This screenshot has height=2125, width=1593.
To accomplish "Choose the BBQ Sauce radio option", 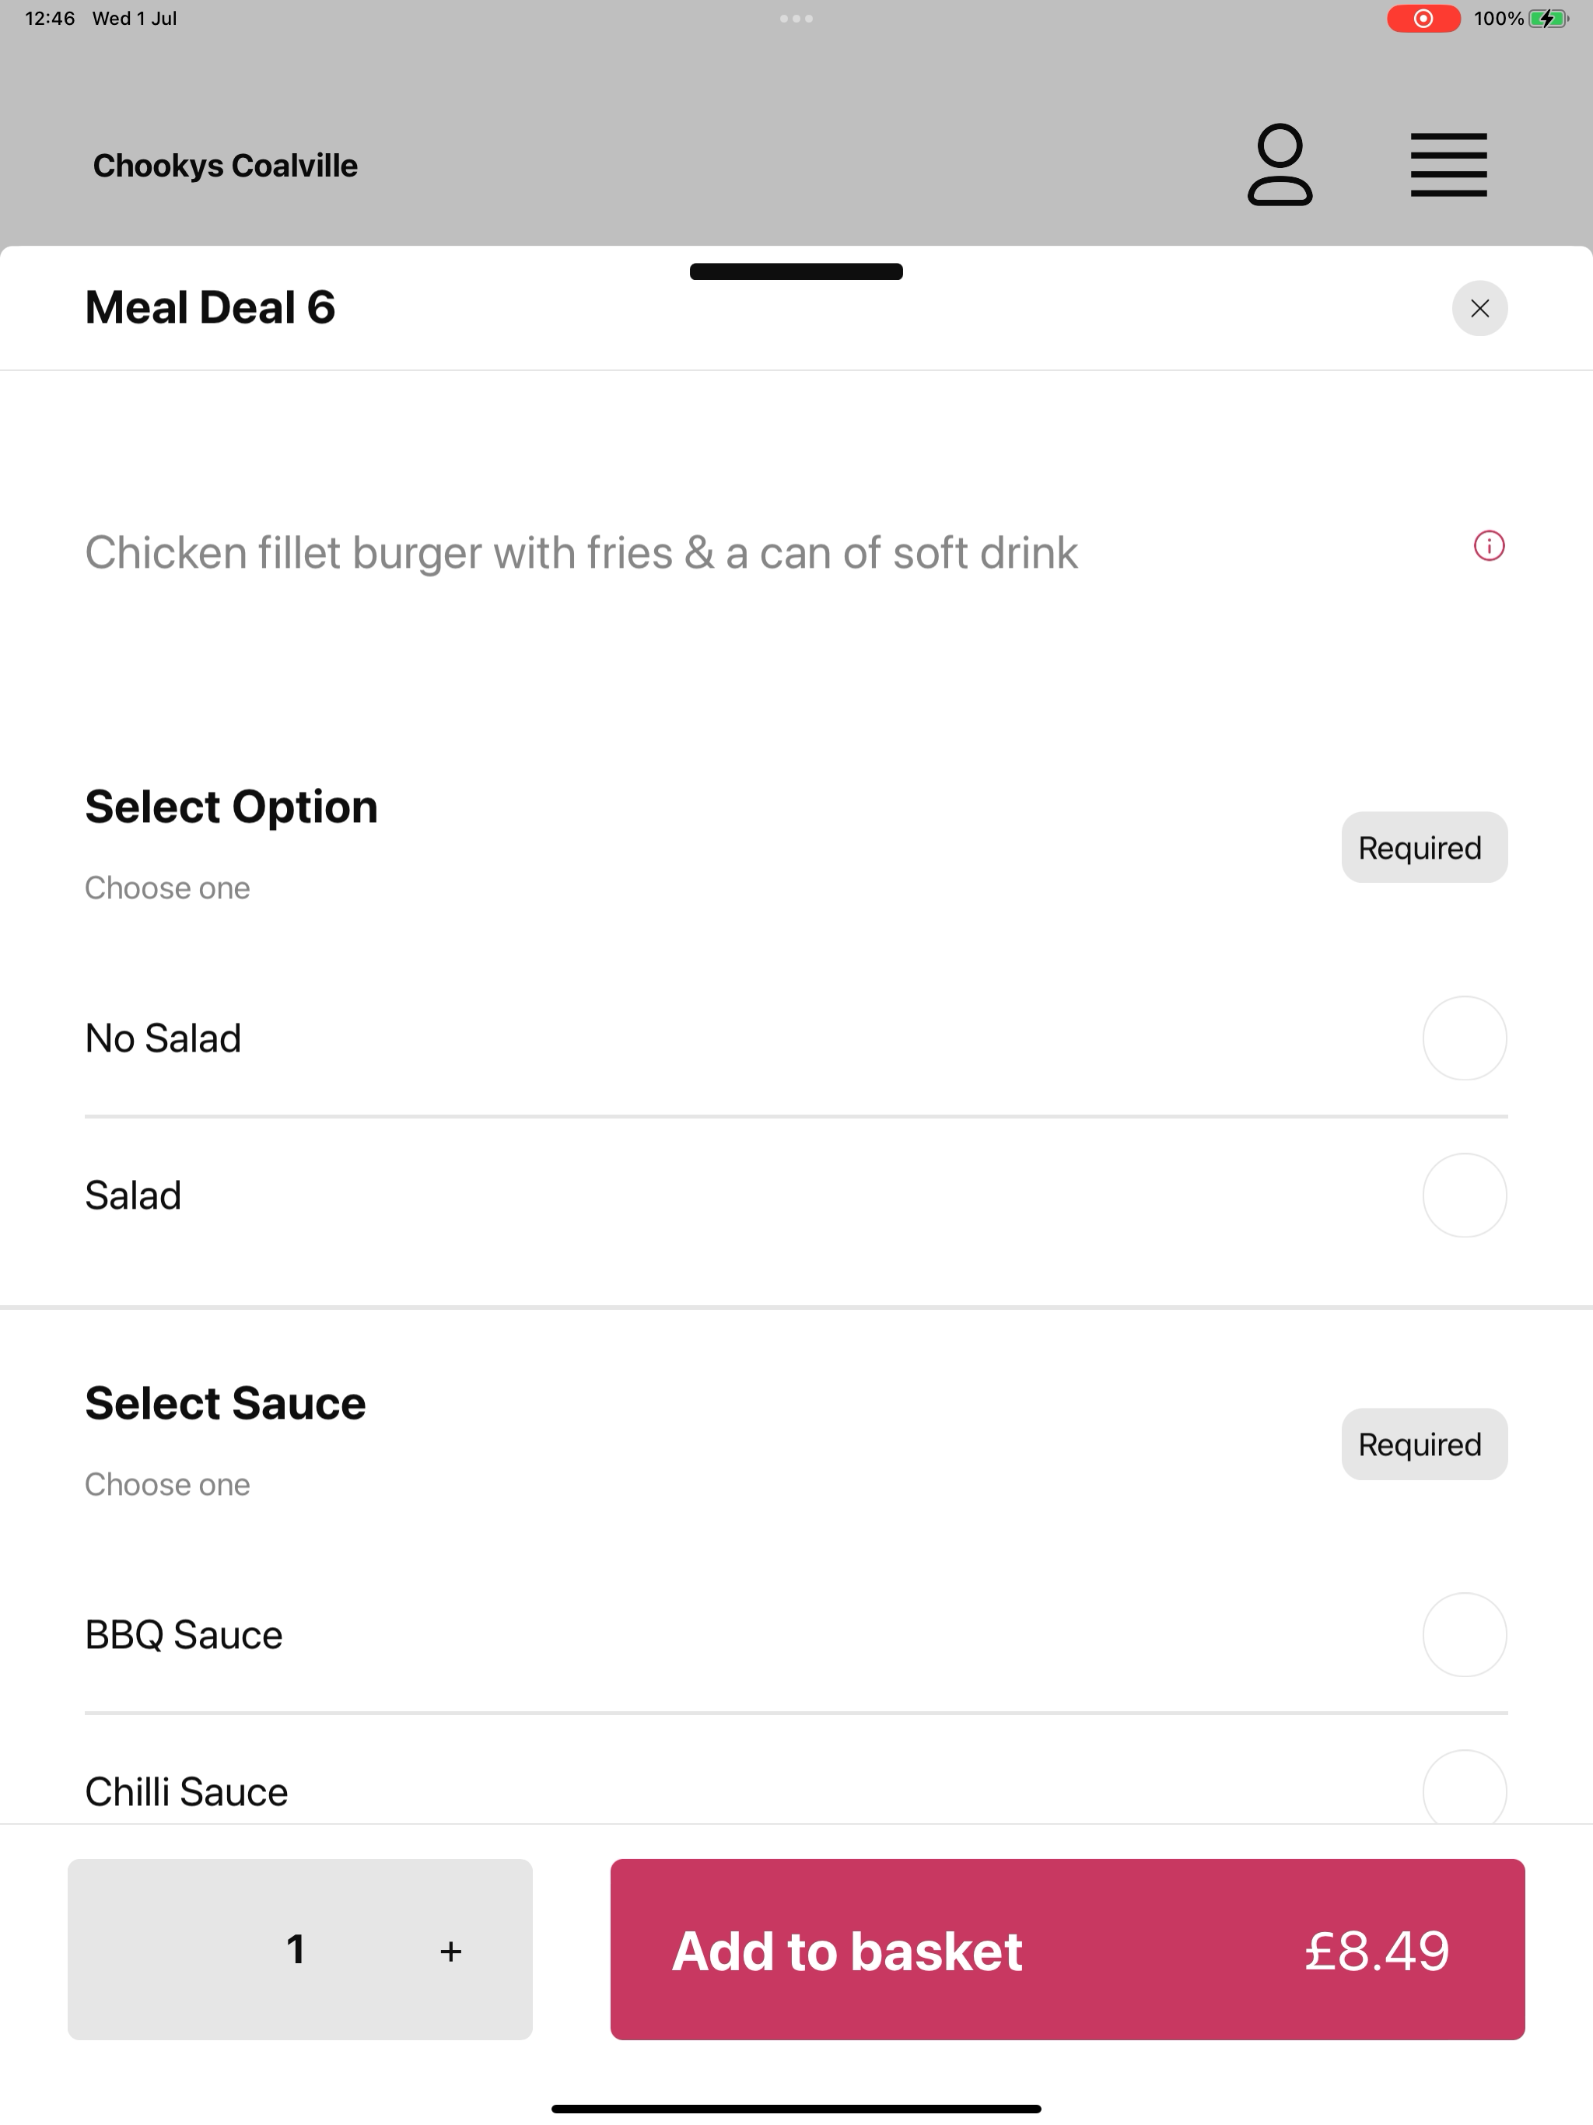I will pyautogui.click(x=1464, y=1635).
